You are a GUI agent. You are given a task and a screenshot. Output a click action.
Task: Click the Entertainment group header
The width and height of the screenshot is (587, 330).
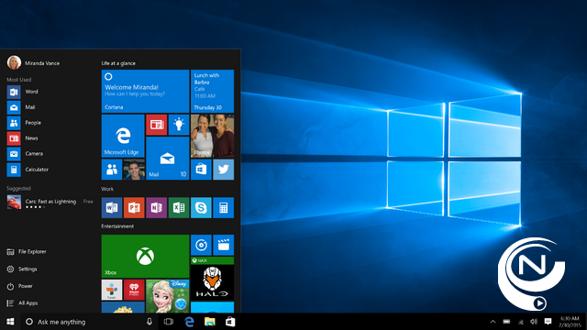pos(117,226)
